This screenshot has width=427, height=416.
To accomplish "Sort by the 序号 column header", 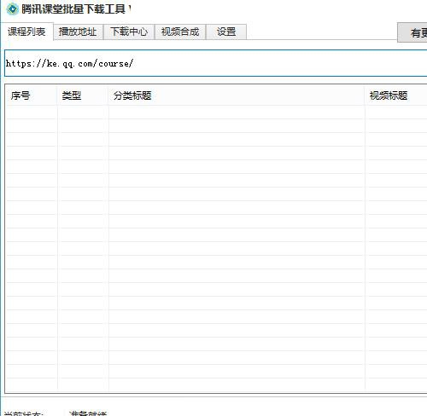I will pos(31,95).
